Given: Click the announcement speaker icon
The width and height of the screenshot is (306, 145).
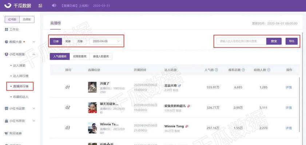Looking at the screenshot, I should pyautogui.click(x=54, y=5).
